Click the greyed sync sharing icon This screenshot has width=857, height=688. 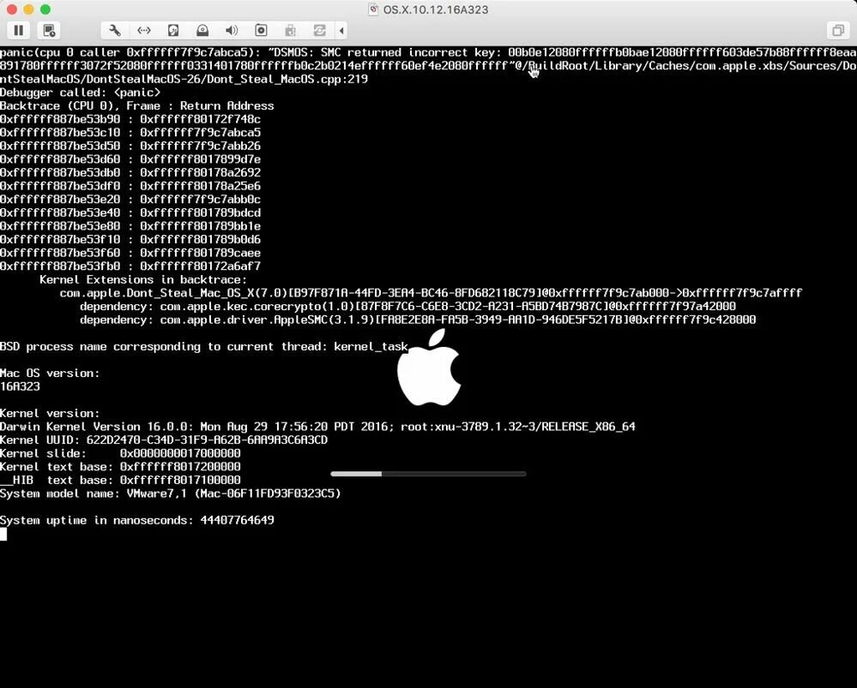pos(320,31)
